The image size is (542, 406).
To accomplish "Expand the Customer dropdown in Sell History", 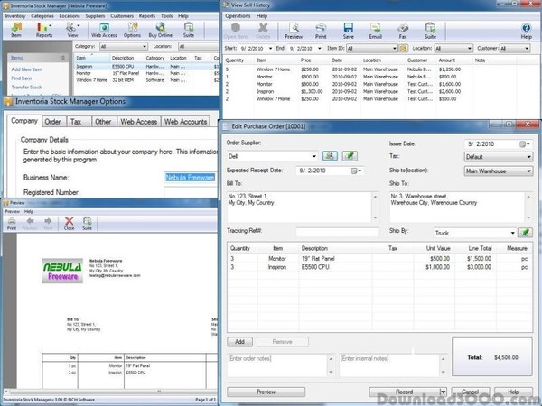I will [527, 49].
